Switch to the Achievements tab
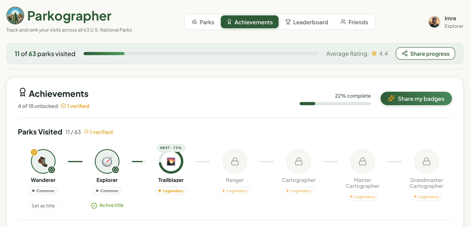 [x=250, y=22]
